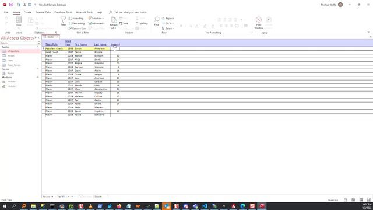Sort records Ascending

click(x=76, y=18)
